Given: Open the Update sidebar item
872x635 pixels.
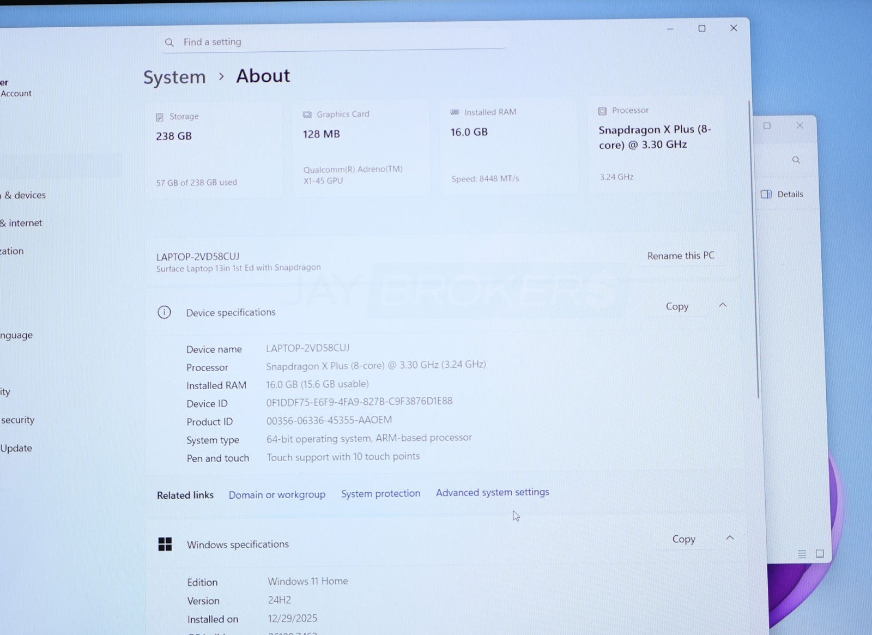Looking at the screenshot, I should (16, 448).
